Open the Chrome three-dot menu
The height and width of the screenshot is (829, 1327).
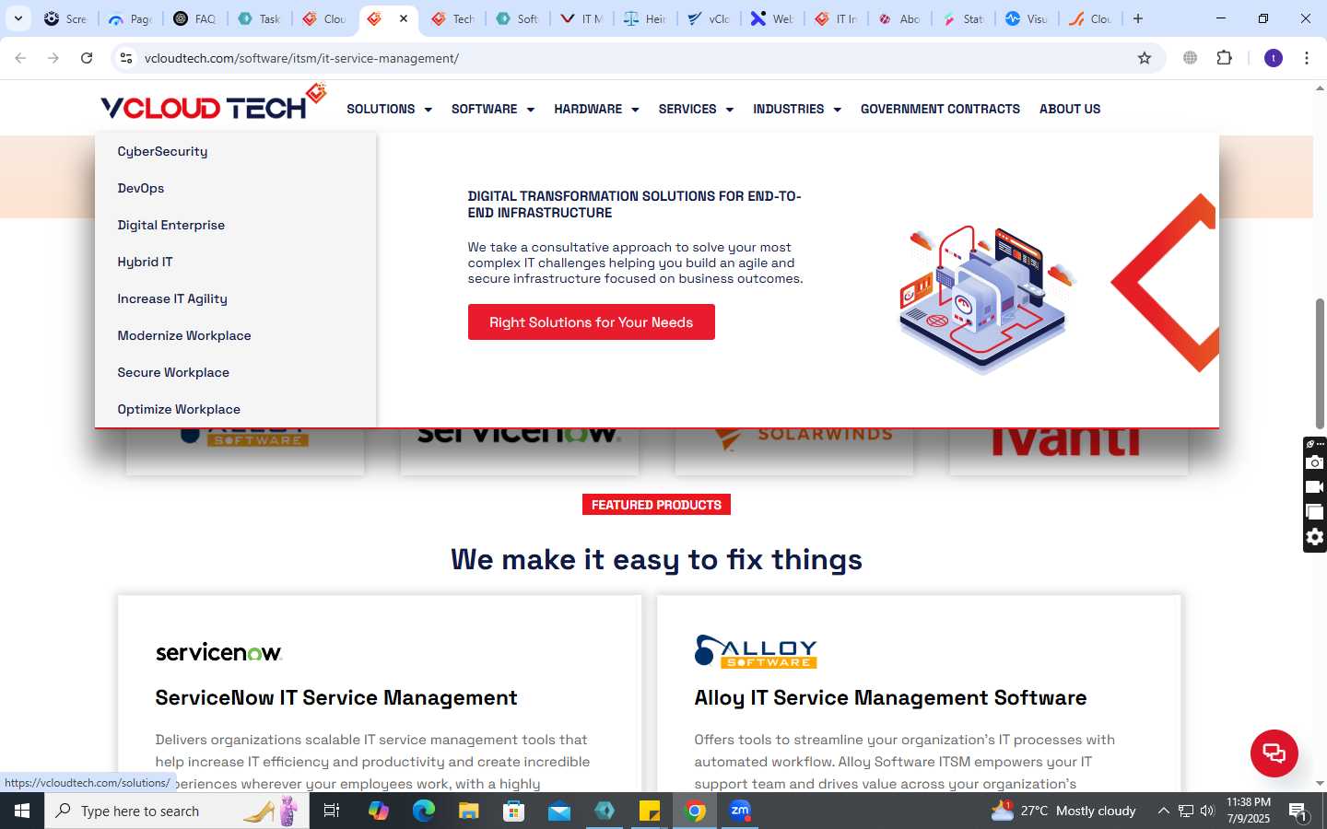click(1307, 58)
